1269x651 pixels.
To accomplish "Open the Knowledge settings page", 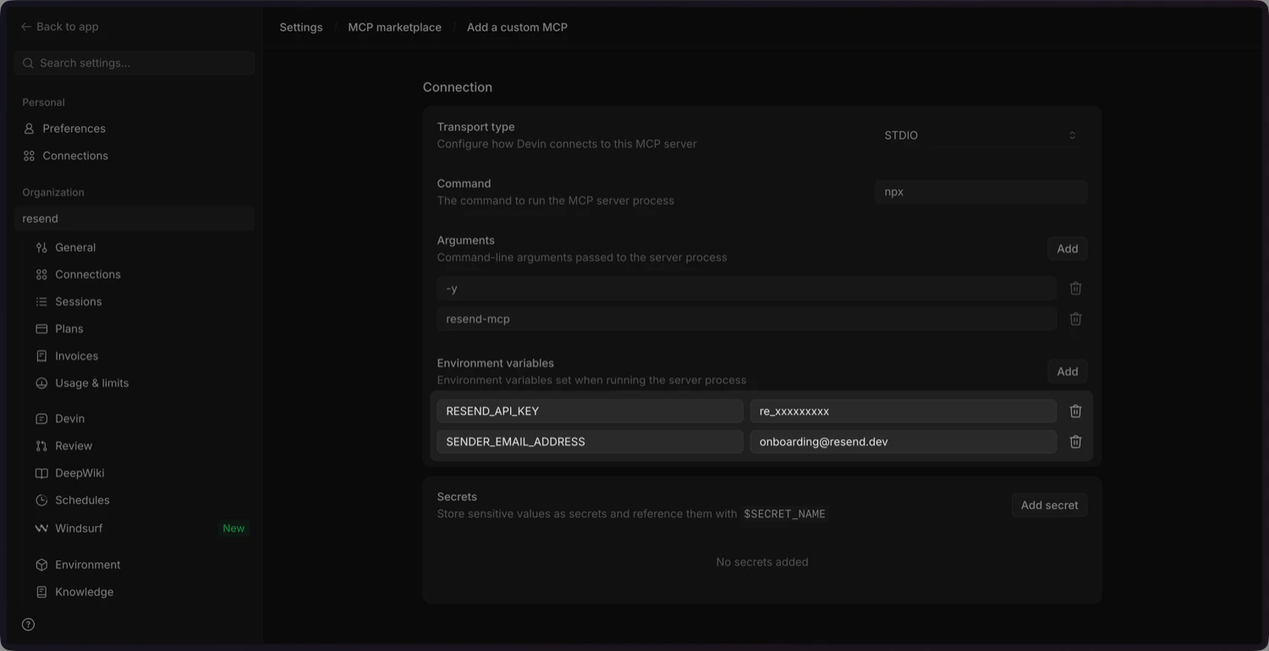I will 84,592.
